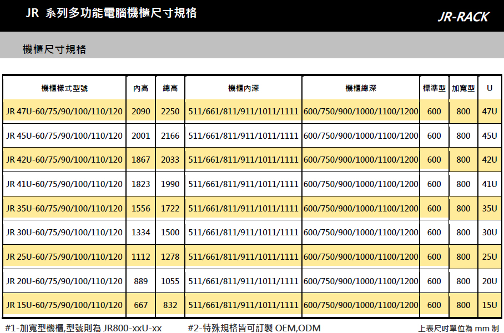Click the 47U cell in U column

(x=490, y=112)
